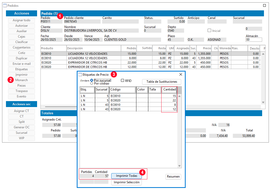The image size is (272, 190).
Task: Maximize the Pedidos window
Action: 264,5
